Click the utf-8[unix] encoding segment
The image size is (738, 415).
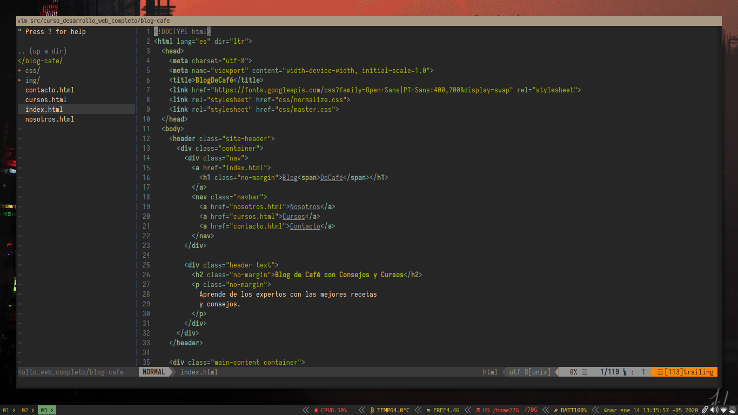click(x=529, y=372)
